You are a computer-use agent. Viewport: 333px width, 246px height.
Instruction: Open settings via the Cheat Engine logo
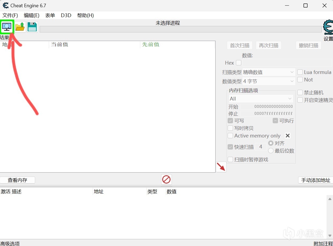328,27
